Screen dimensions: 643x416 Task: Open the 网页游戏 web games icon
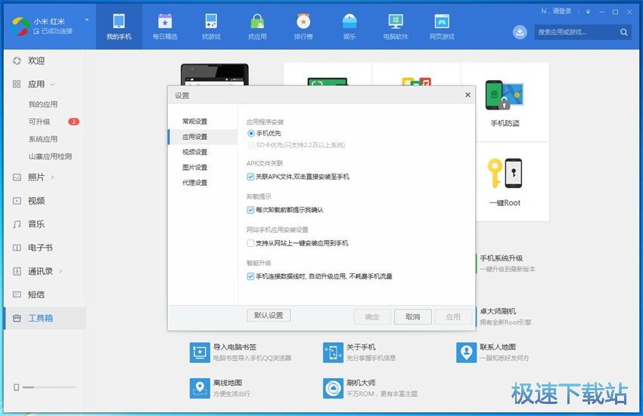(x=442, y=21)
